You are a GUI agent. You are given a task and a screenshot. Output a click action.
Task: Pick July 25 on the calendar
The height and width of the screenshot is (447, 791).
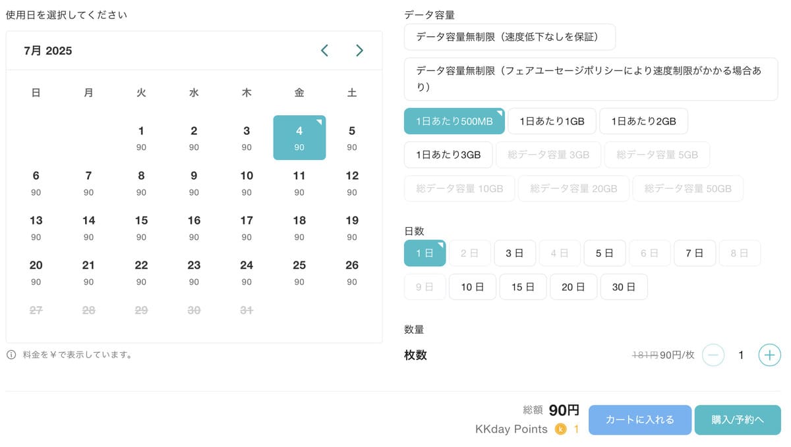click(299, 272)
